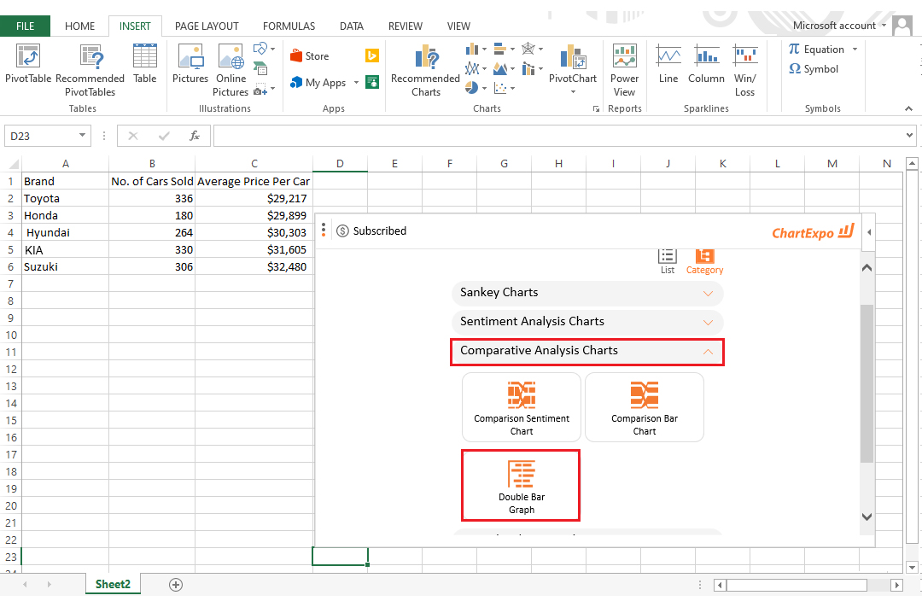Launch the Bing Maps app
Screen dimensions: 922x607
pyautogui.click(x=372, y=55)
